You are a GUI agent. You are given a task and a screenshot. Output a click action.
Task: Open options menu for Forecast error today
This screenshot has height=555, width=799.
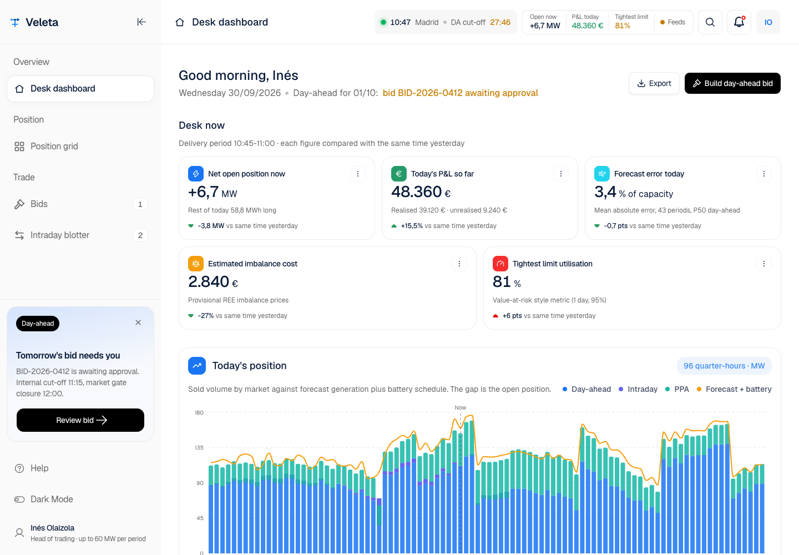coord(764,174)
